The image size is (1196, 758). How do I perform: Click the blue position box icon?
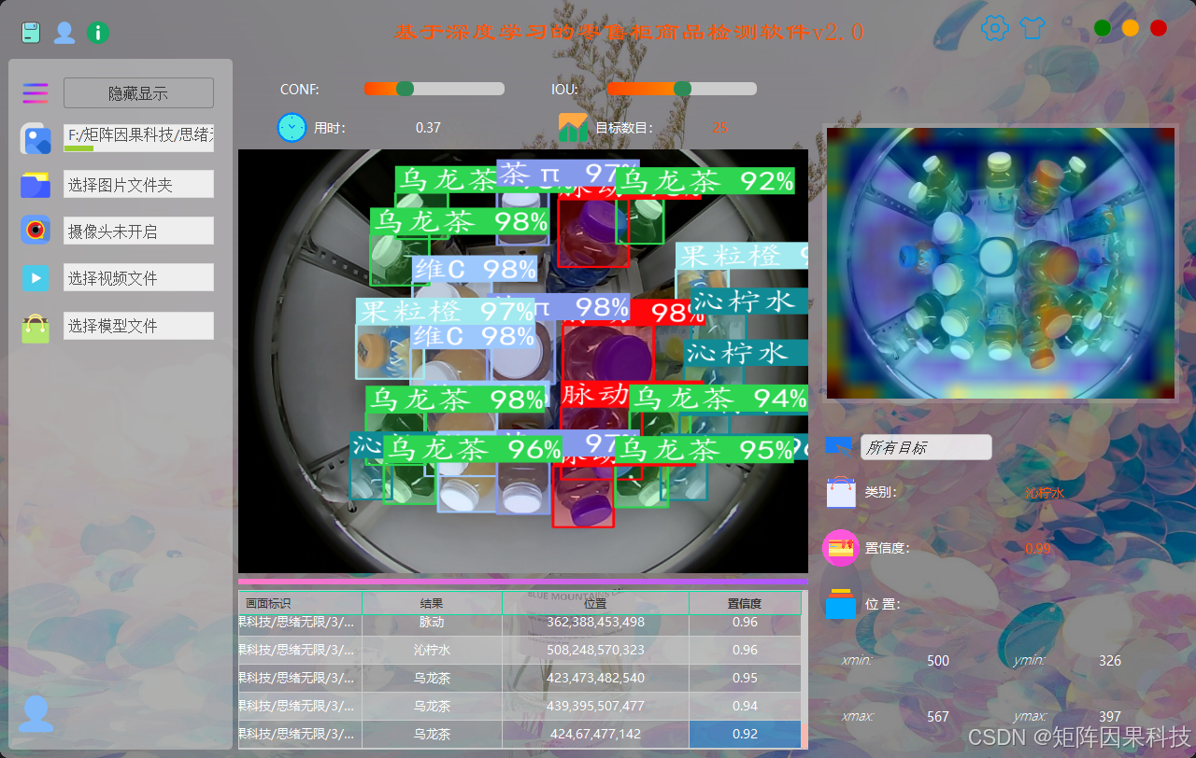click(840, 604)
